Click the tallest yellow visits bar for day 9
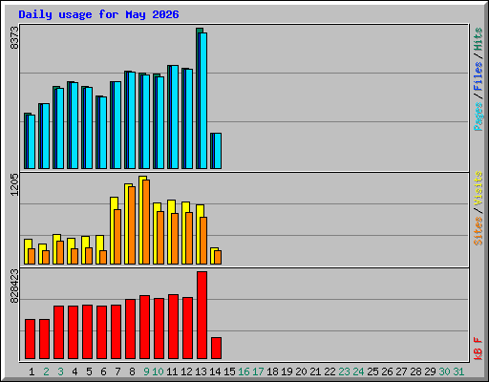The image size is (489, 382). 142,221
